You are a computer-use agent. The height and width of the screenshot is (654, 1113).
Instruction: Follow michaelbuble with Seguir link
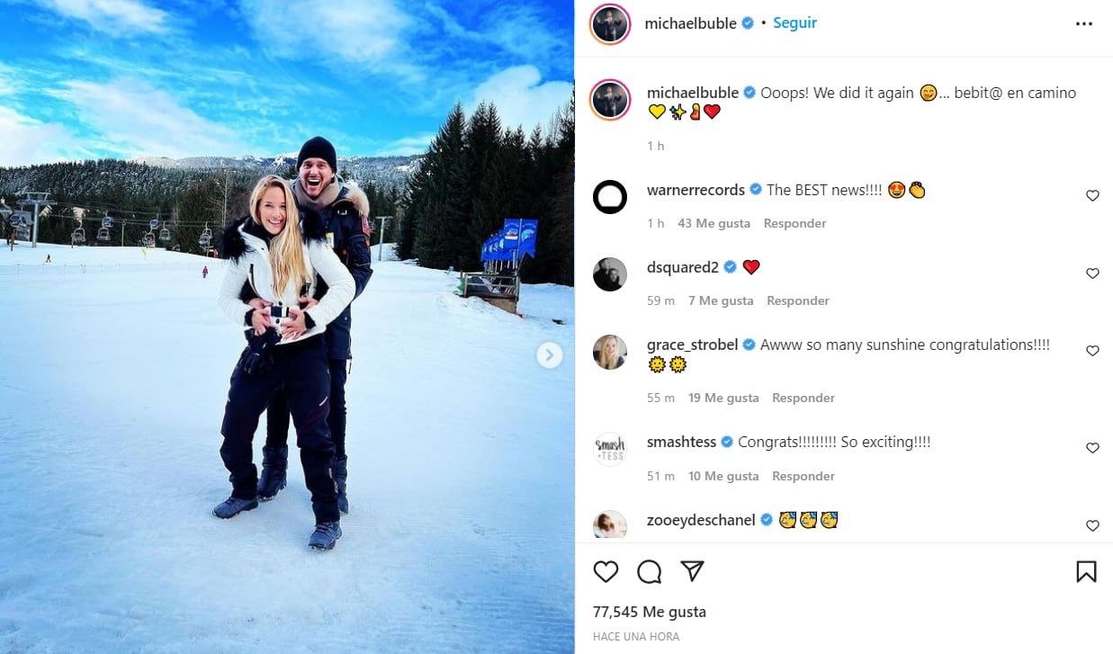(794, 23)
